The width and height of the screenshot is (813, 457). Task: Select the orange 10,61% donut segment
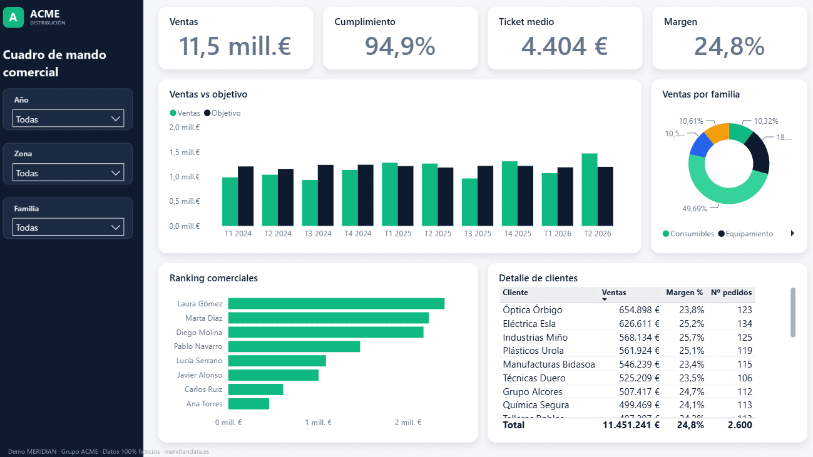tap(718, 131)
